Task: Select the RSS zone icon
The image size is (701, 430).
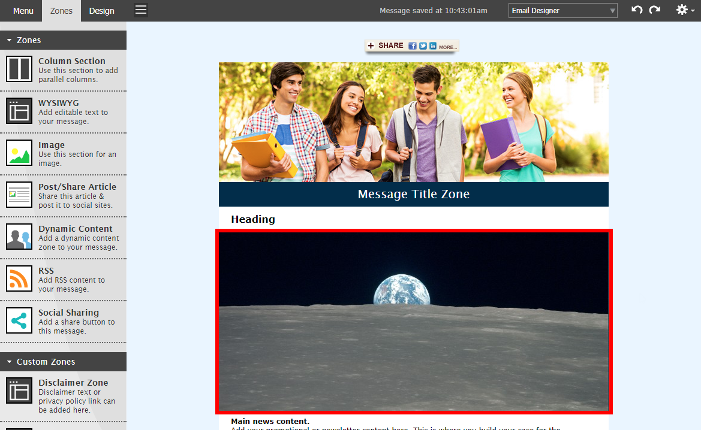Action: click(x=19, y=279)
